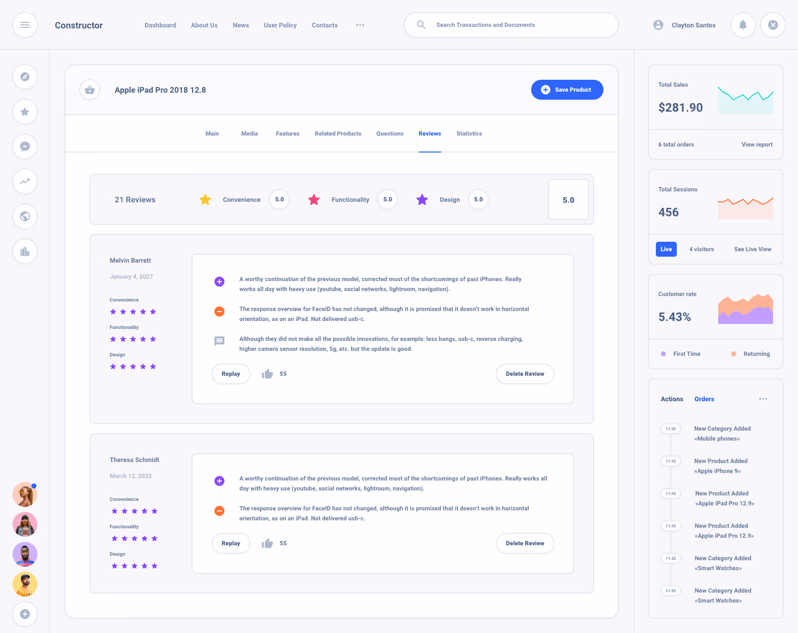Type in the Search Transactions and Documents field
The width and height of the screenshot is (798, 633).
click(x=511, y=25)
